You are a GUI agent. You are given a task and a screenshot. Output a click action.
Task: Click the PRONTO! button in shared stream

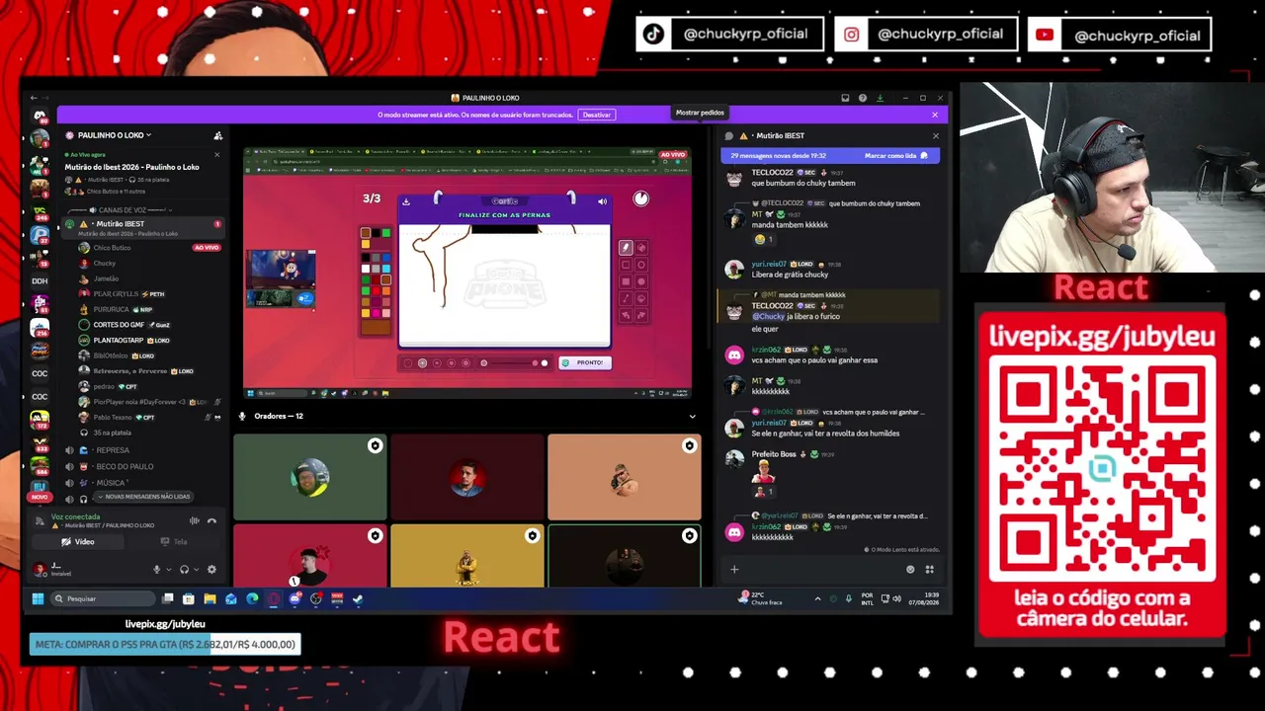[585, 362]
